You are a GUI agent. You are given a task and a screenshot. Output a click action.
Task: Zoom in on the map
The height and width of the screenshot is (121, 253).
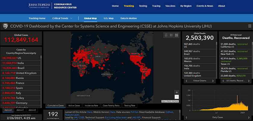pos(177,92)
